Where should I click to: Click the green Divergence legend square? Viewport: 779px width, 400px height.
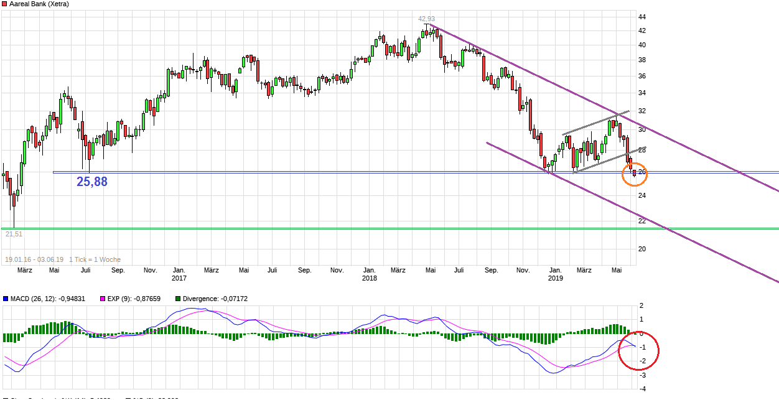pos(177,299)
